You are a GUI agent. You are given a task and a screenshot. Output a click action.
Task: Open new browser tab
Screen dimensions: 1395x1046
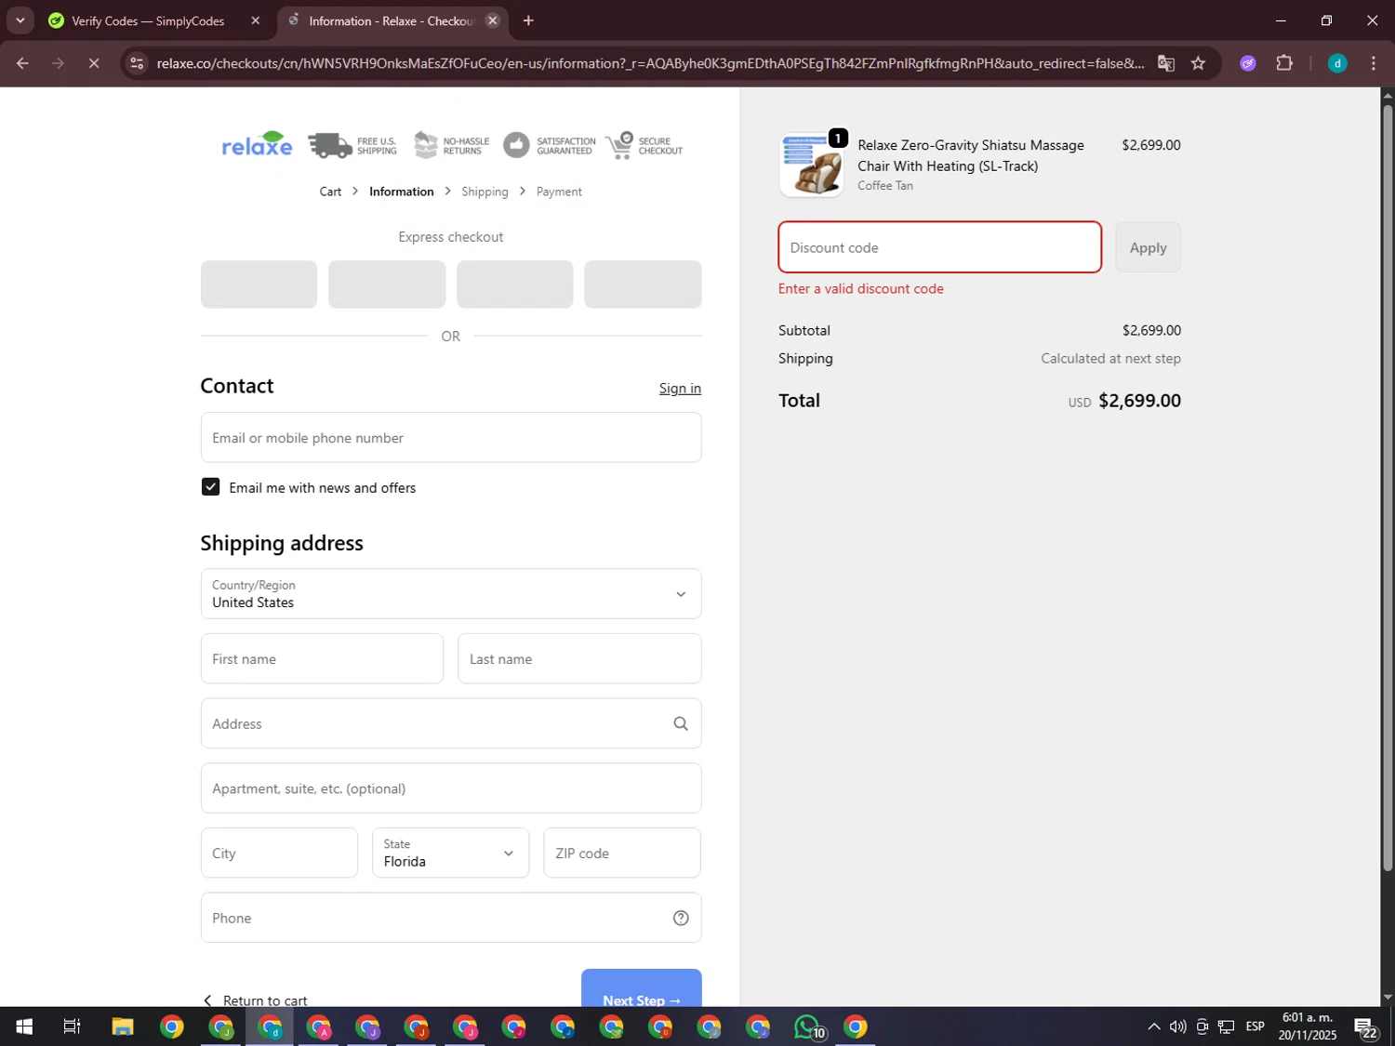(528, 20)
